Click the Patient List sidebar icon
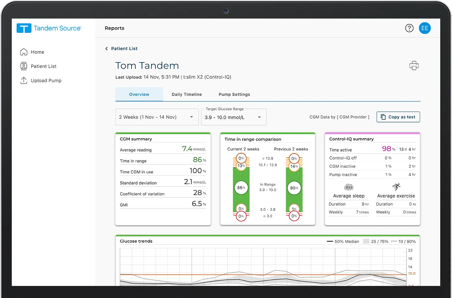The width and height of the screenshot is (452, 298). point(24,66)
